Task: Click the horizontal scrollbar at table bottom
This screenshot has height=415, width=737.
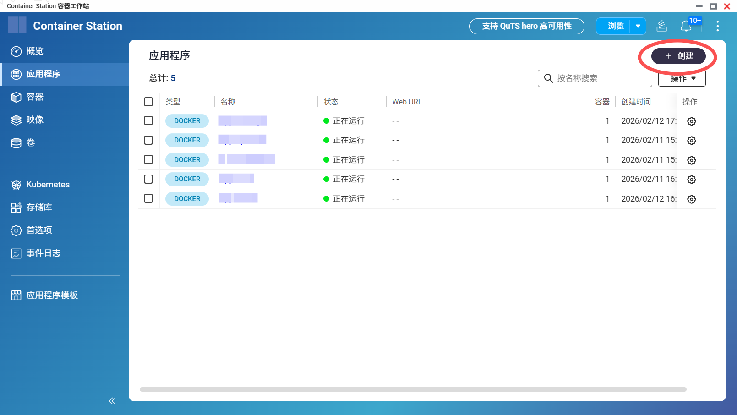Action: point(412,389)
